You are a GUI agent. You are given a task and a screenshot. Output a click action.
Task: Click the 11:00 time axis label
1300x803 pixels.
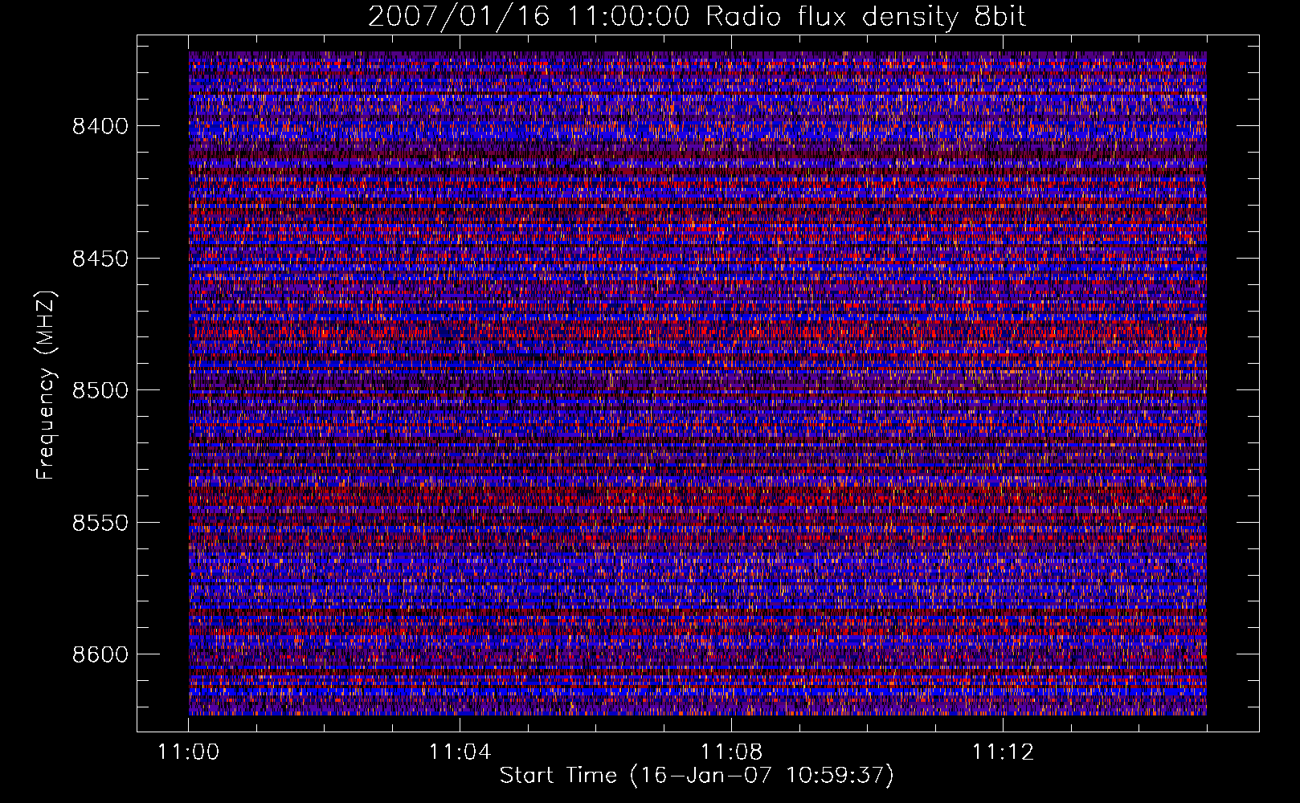pyautogui.click(x=189, y=752)
